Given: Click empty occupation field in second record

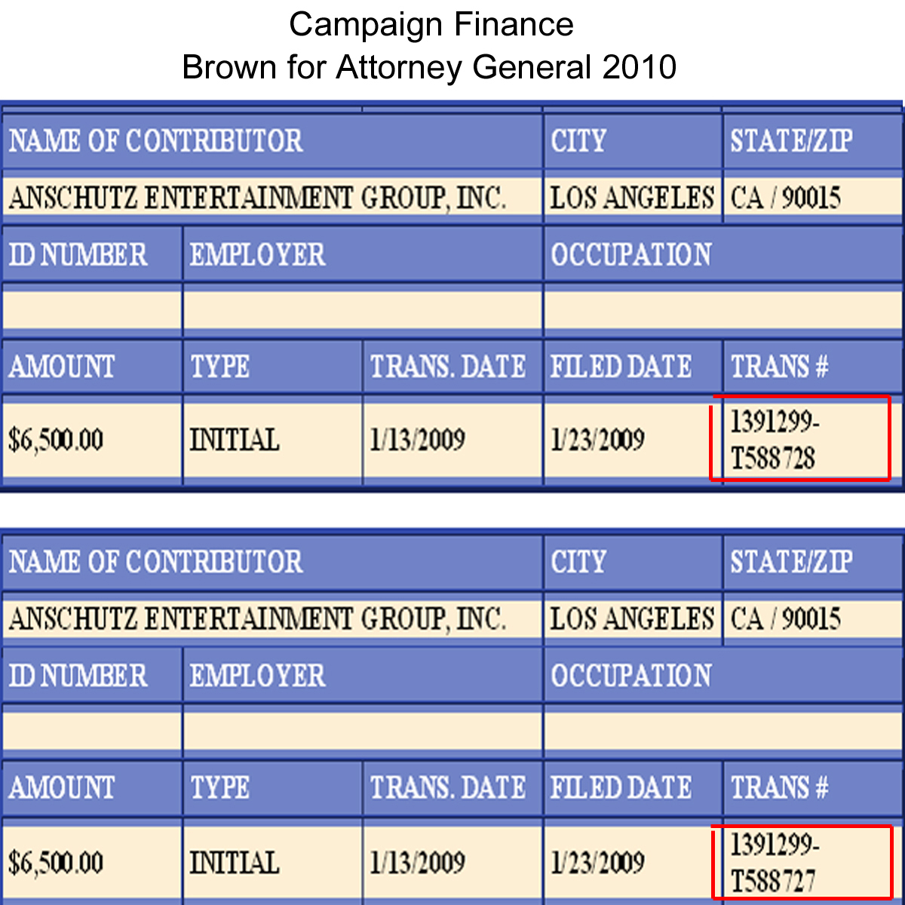Looking at the screenshot, I should pyautogui.click(x=723, y=732).
